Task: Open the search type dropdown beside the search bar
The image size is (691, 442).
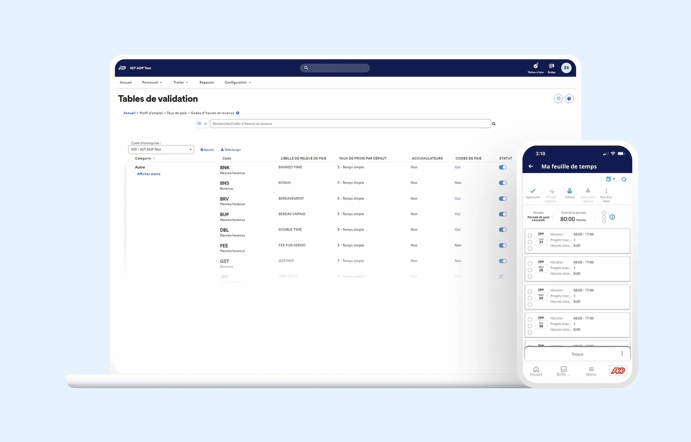Action: click(202, 123)
